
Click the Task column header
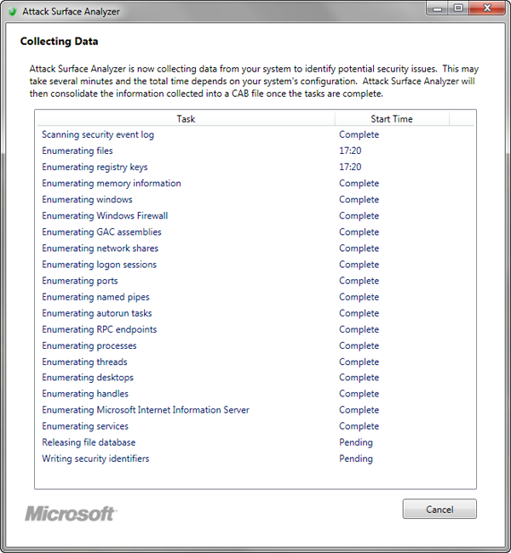pyautogui.click(x=186, y=119)
